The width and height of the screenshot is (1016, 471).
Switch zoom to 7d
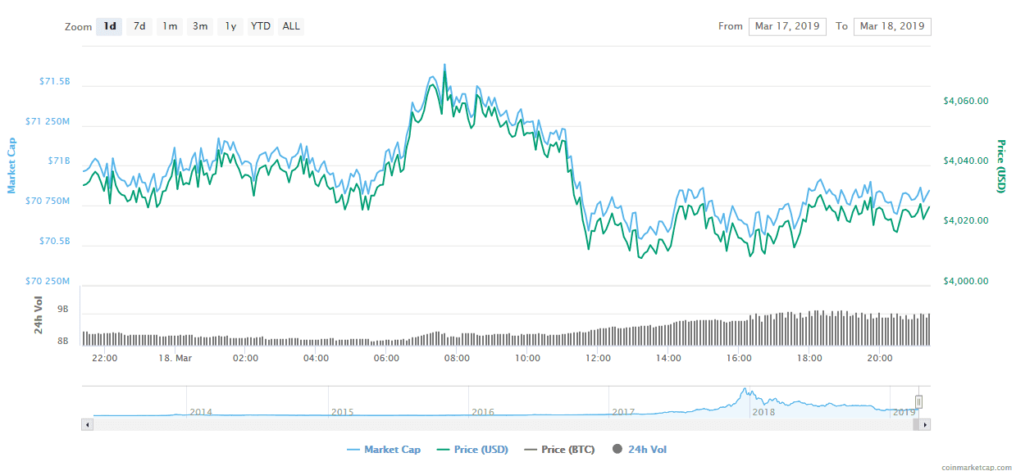click(x=139, y=26)
